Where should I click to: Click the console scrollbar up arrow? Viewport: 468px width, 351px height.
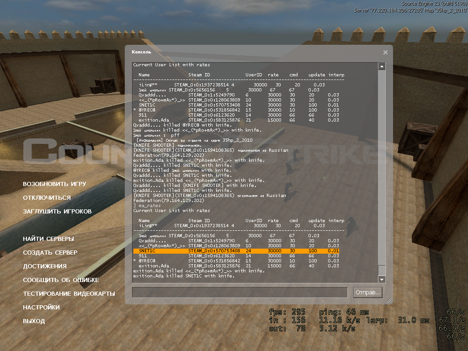pyautogui.click(x=382, y=66)
